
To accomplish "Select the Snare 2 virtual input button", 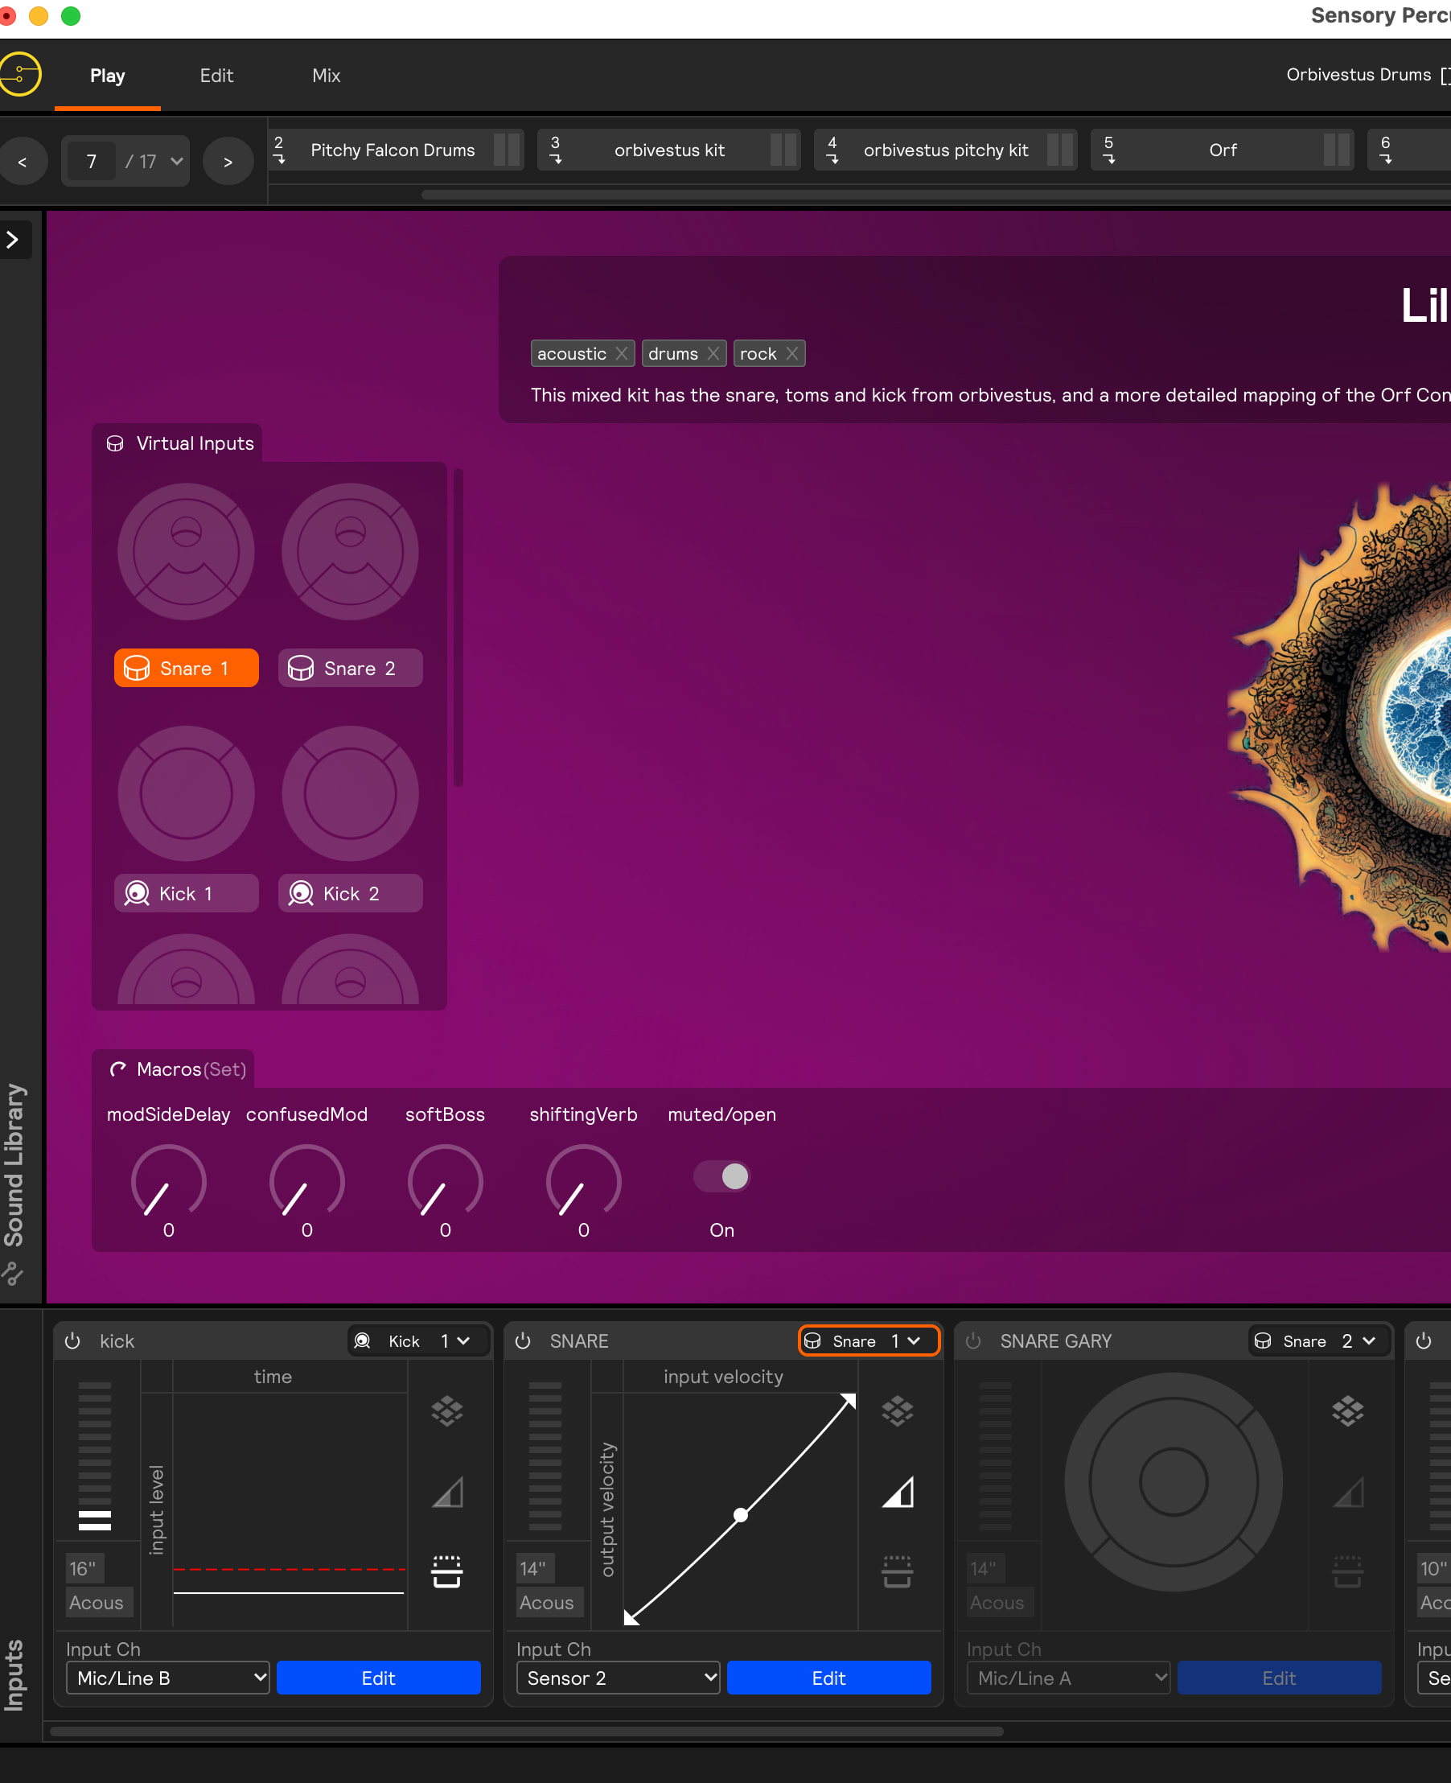I will pos(349,668).
